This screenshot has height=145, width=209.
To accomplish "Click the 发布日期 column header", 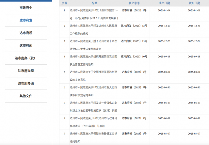I will 194,3.
